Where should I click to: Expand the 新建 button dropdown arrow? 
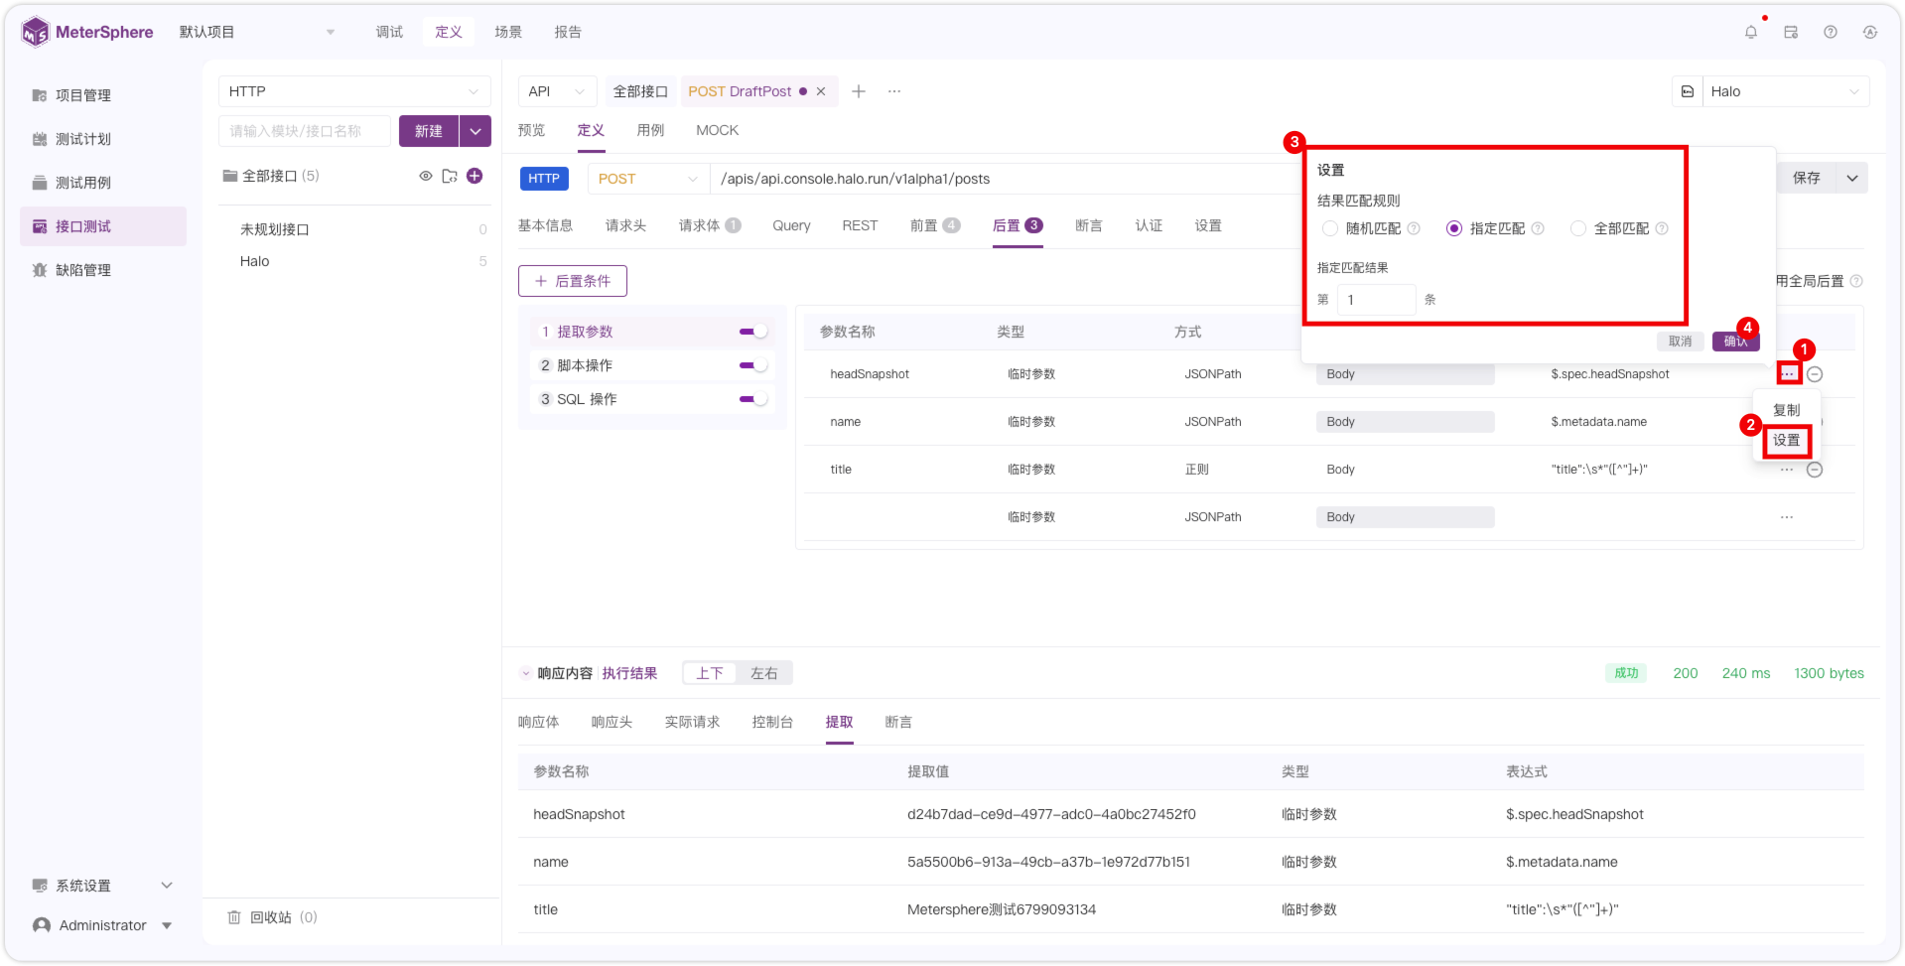476,131
